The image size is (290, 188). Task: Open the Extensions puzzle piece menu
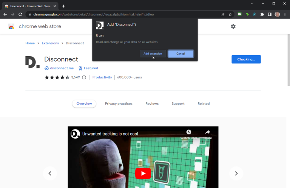click(x=262, y=14)
